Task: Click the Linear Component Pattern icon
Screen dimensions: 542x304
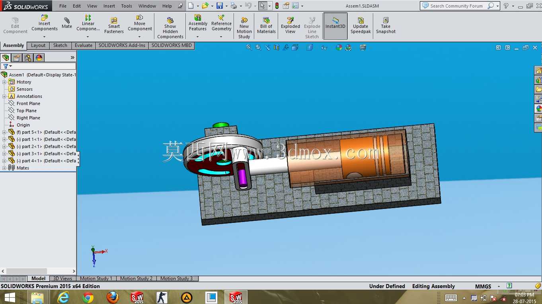Action: pos(88,18)
